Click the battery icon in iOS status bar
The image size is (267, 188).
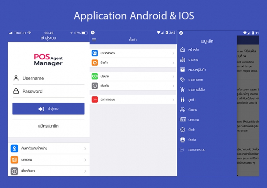pyautogui.click(x=85, y=33)
